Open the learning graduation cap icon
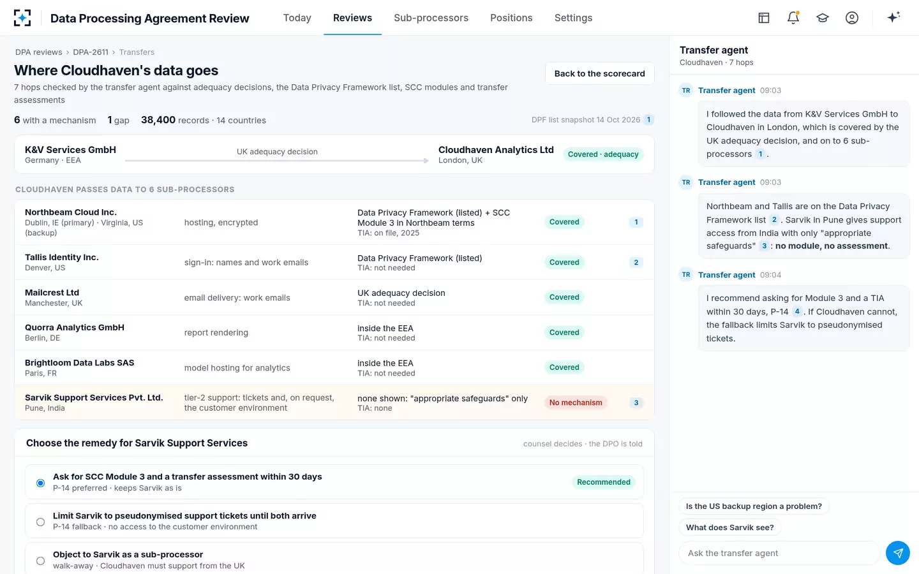The width and height of the screenshot is (919, 574). click(823, 18)
